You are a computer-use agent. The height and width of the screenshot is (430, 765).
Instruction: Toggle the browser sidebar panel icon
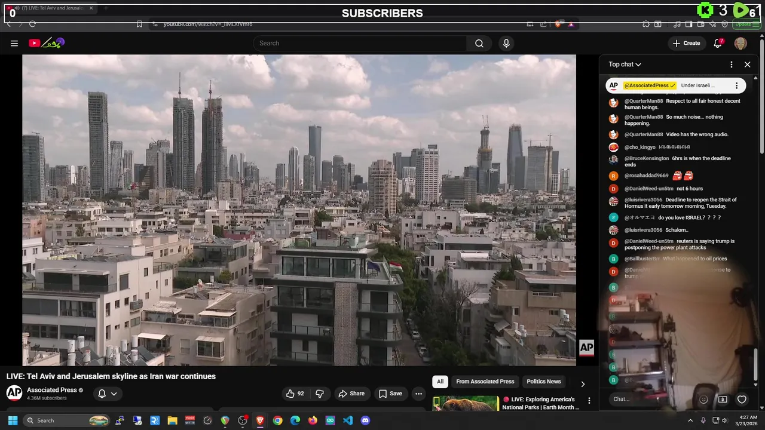tap(688, 24)
